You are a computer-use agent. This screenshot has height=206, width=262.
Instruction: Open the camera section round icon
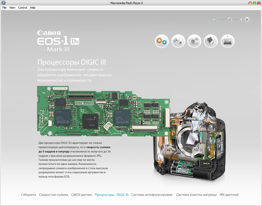(x=194, y=41)
